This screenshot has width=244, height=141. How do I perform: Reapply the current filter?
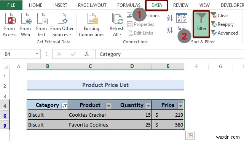pos(222,24)
